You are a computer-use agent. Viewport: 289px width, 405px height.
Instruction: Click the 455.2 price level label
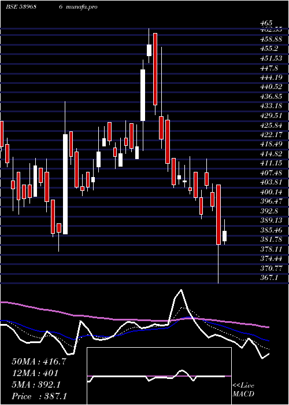click(269, 49)
